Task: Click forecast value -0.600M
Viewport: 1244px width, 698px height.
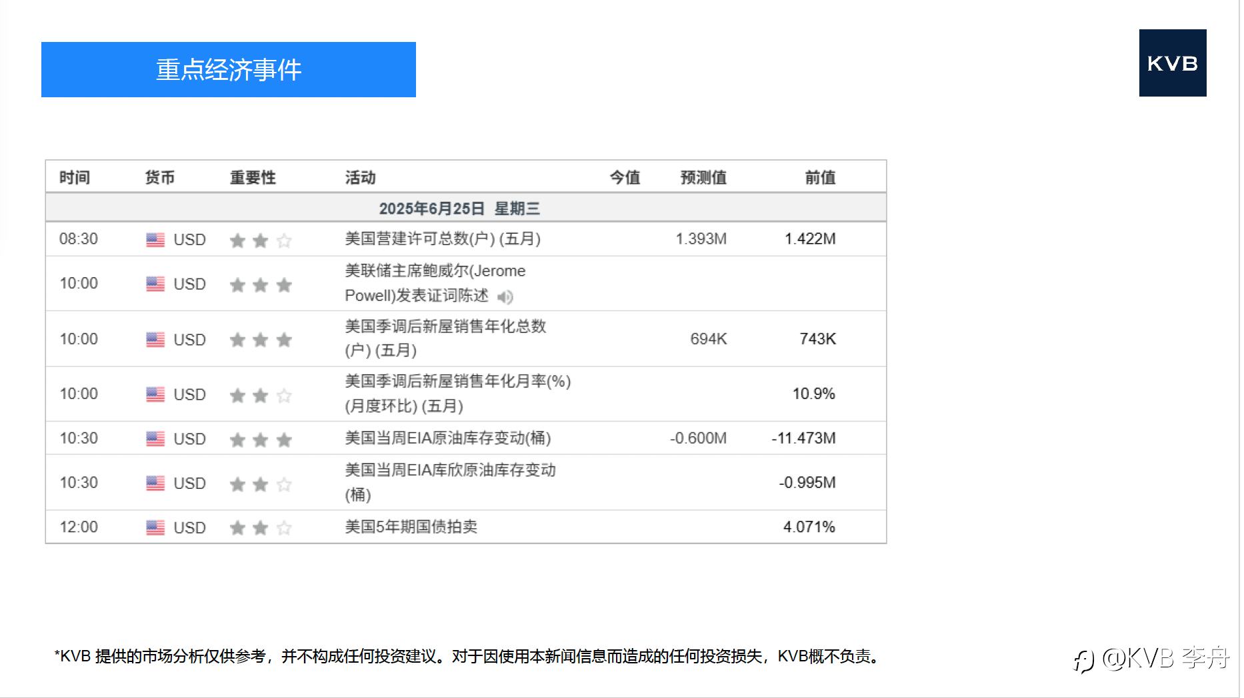Action: click(x=699, y=438)
